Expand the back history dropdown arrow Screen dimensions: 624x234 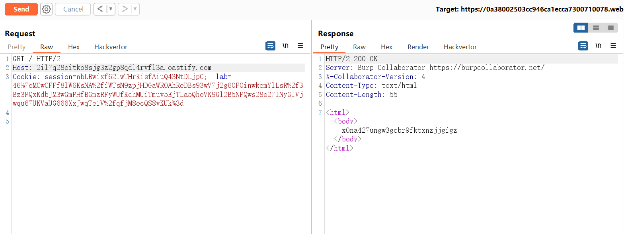point(111,9)
